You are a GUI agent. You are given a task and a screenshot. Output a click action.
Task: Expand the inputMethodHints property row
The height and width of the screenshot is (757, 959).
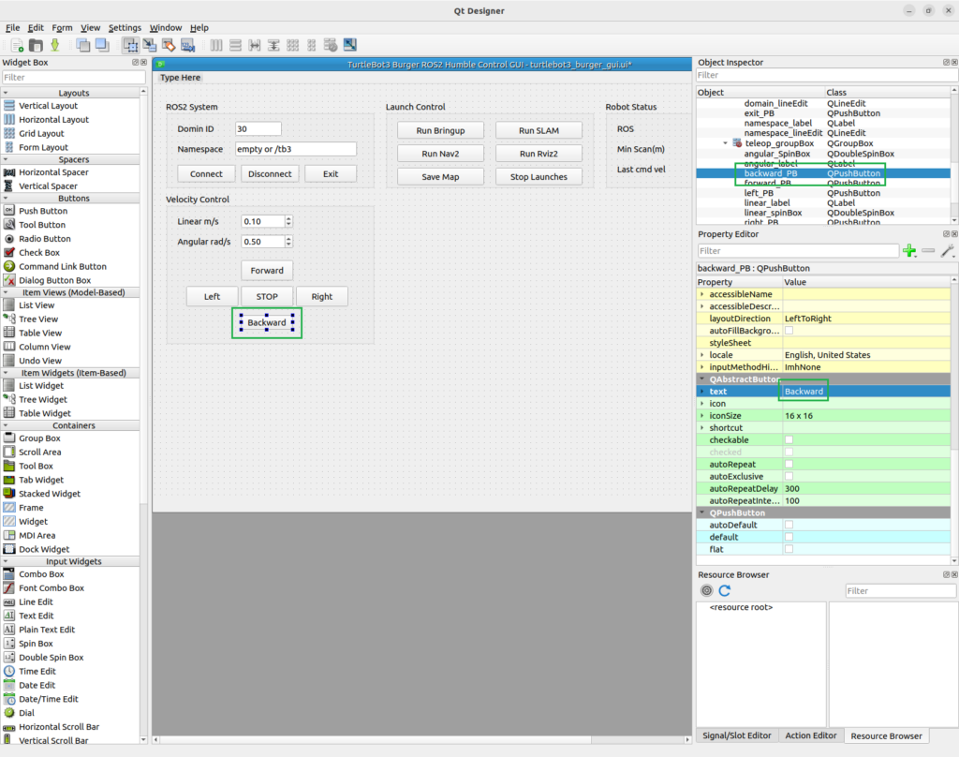click(x=702, y=367)
